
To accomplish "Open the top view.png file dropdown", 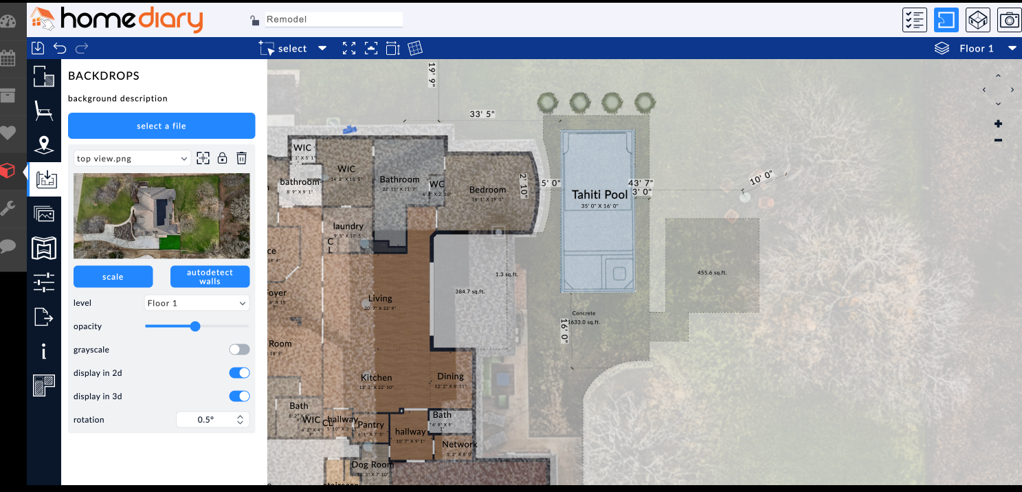I will [132, 159].
